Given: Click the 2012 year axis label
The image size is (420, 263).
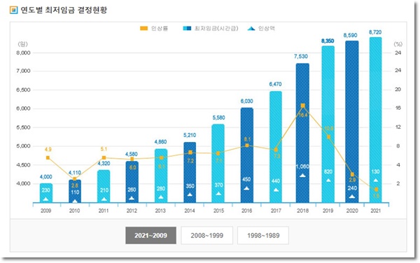Looking at the screenshot, I should (132, 211).
